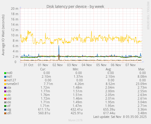Image resolution: width=151 pixels, height=124 pixels.
Task: Click the md1 blue legend swatch
Action: click(5, 77)
